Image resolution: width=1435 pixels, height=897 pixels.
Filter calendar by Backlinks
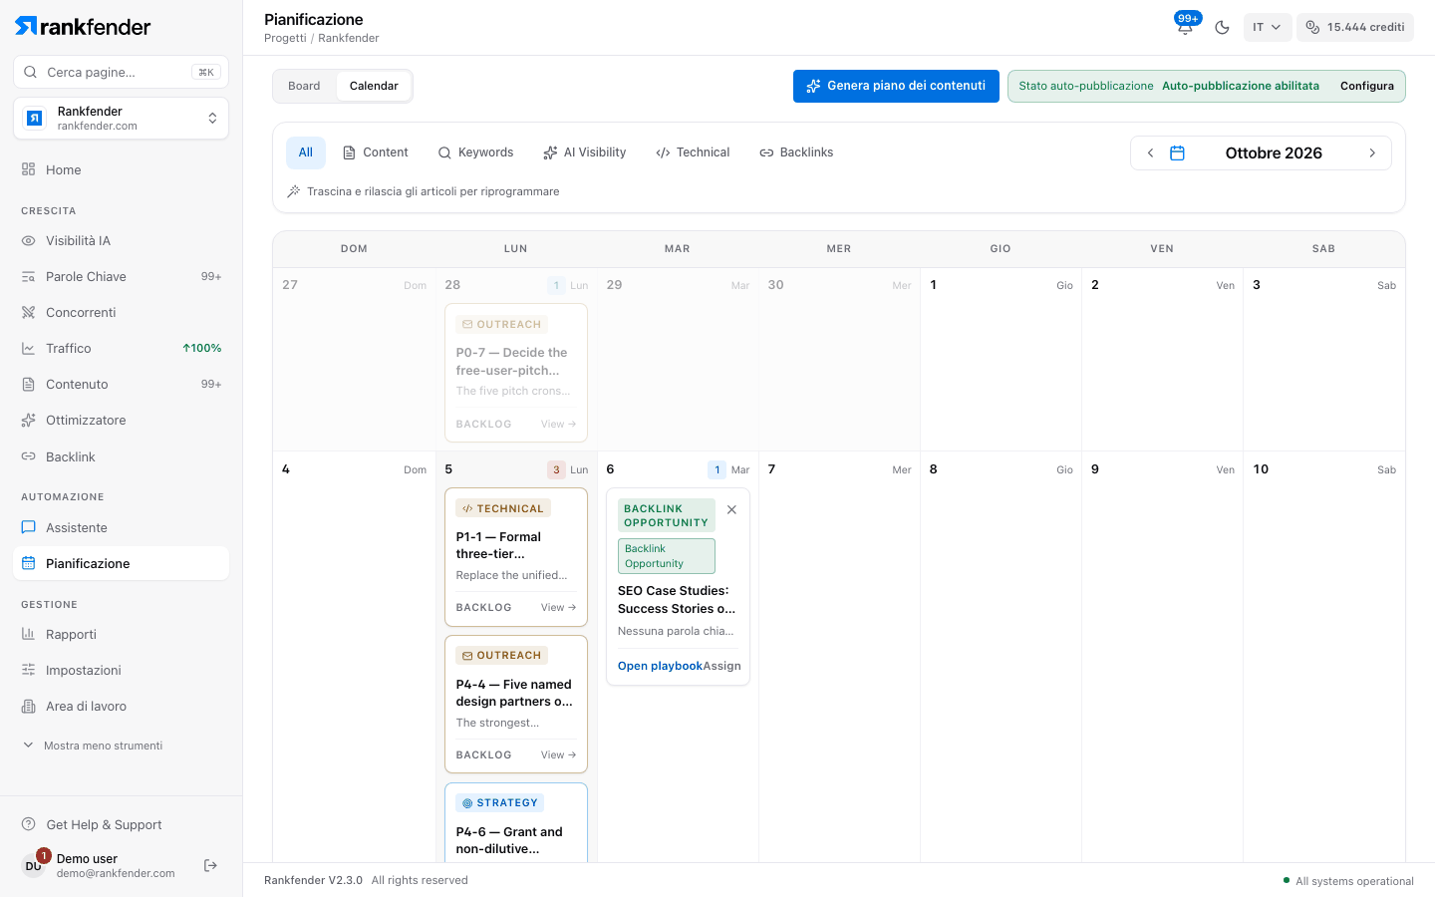coord(796,152)
